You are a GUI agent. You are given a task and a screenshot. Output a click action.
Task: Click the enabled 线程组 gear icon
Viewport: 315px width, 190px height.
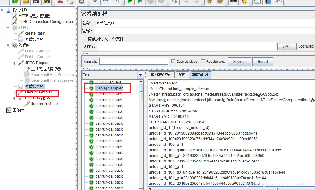click(x=15, y=45)
